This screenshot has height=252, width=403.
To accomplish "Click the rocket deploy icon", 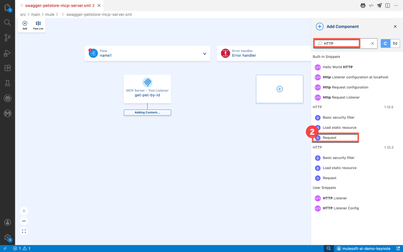I will 379,6.
